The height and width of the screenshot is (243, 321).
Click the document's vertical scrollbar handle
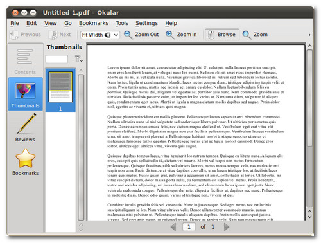pos(309,98)
